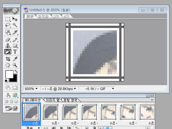Open the 분할 영역 tab

point(70,100)
